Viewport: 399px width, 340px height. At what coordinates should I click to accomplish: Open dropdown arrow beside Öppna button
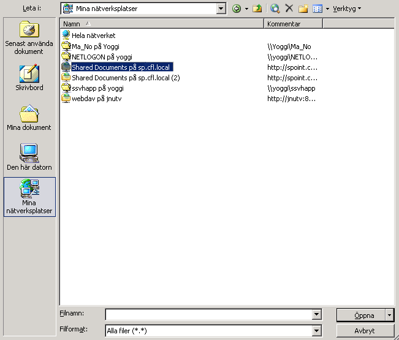[389, 315]
